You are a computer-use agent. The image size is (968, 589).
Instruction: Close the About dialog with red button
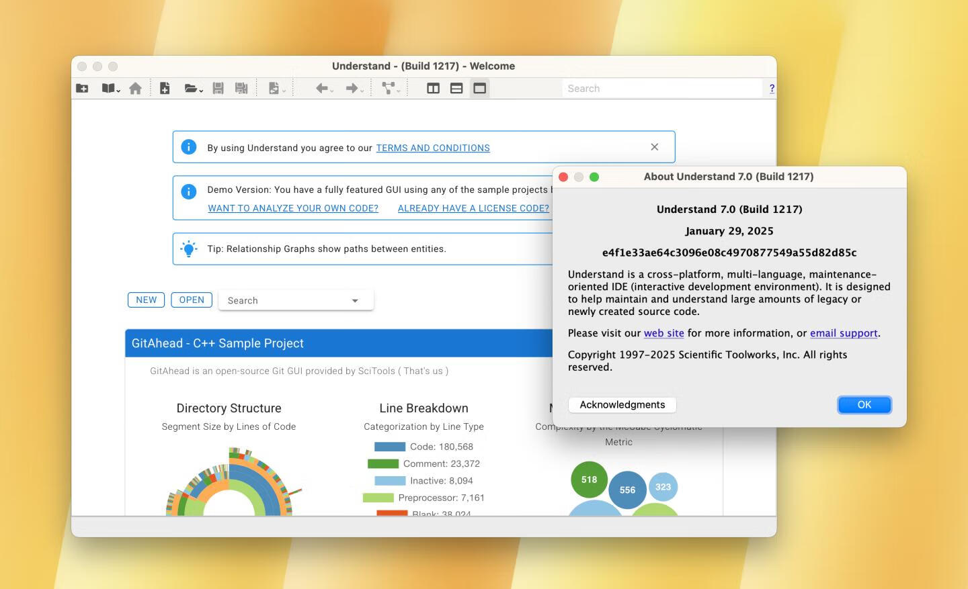pyautogui.click(x=563, y=177)
